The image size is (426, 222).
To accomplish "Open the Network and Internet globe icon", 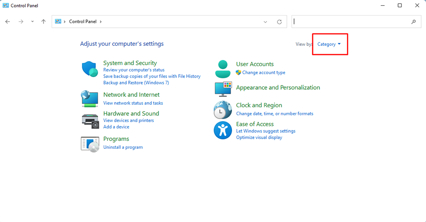I will point(89,98).
